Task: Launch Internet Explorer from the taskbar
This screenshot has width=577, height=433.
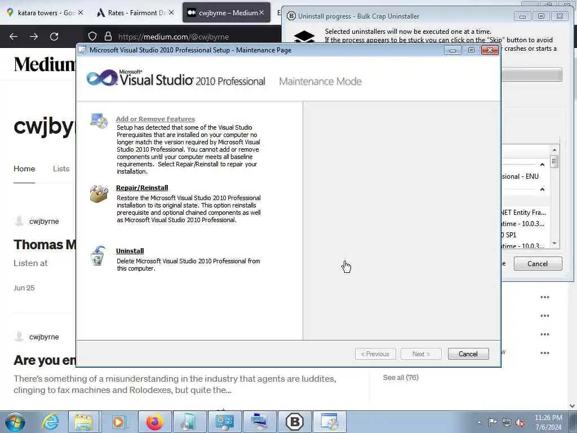Action: click(x=50, y=422)
